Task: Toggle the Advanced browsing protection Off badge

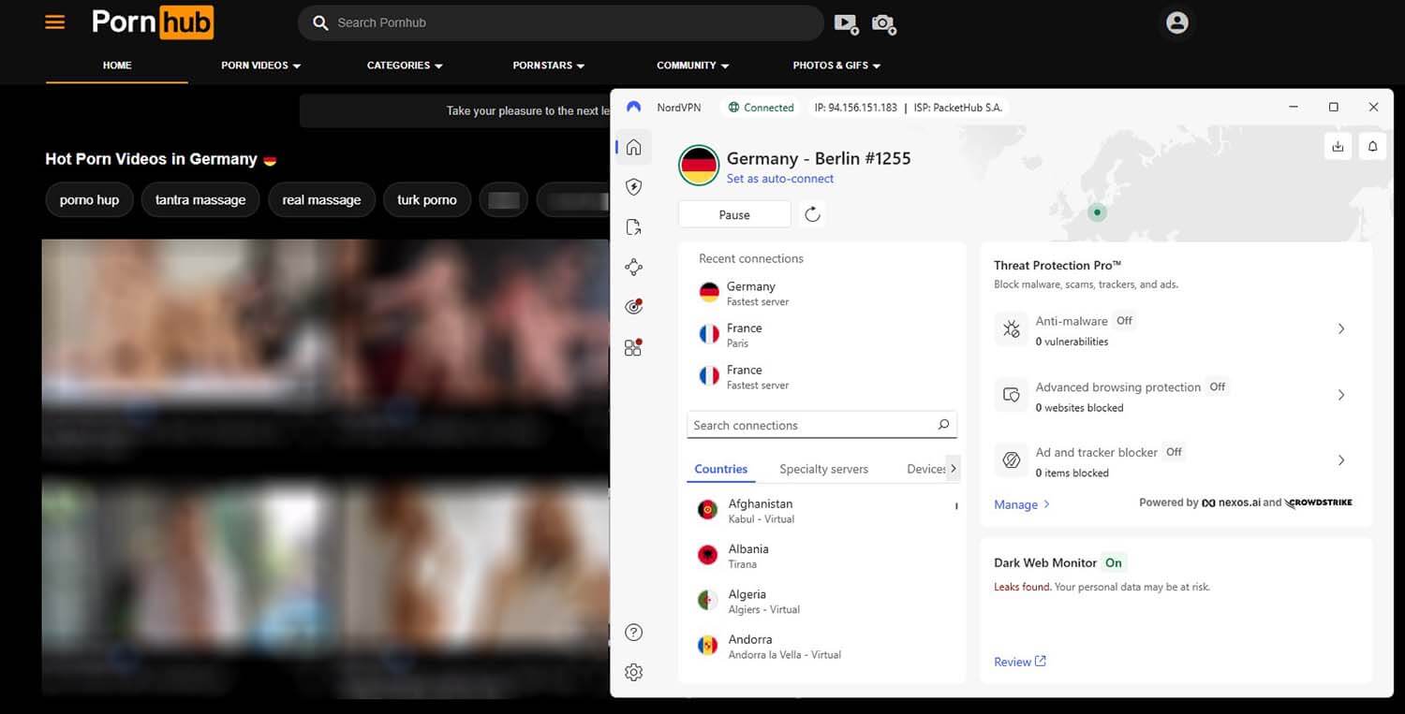Action: pos(1217,386)
